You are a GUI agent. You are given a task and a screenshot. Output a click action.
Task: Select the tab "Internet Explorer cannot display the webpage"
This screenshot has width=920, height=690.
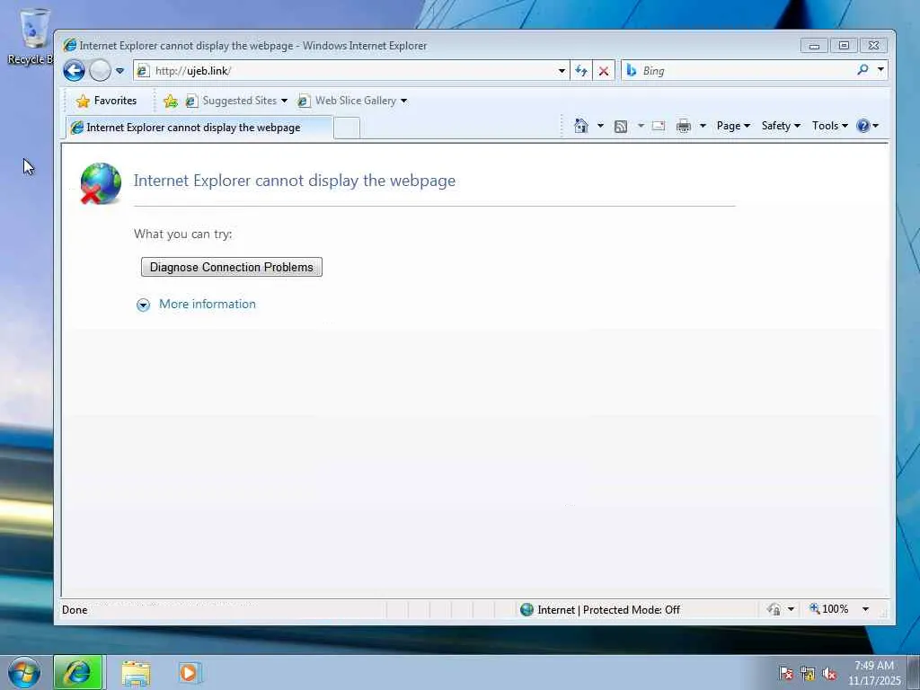(x=198, y=128)
